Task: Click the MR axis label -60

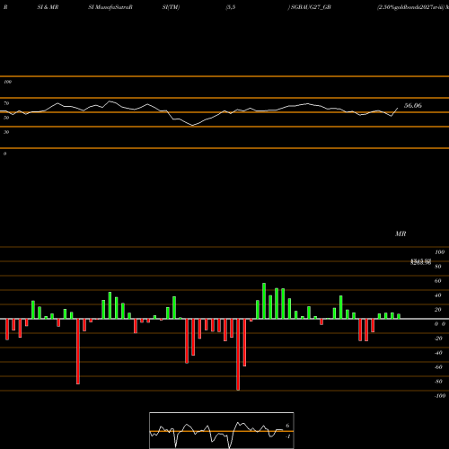Action: tap(438, 367)
